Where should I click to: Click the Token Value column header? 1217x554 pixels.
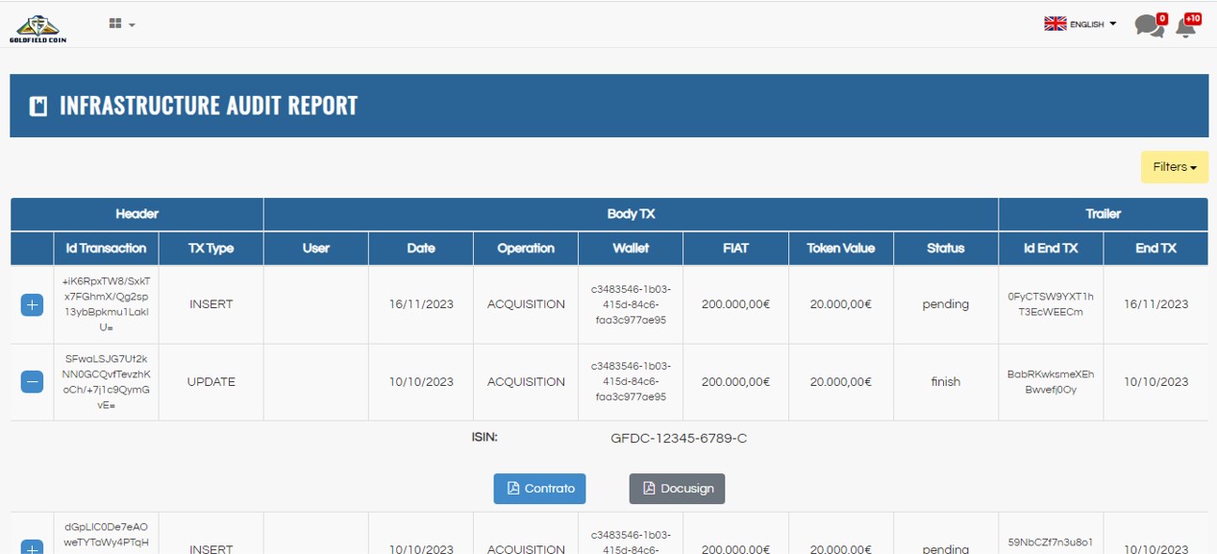pyautogui.click(x=840, y=249)
